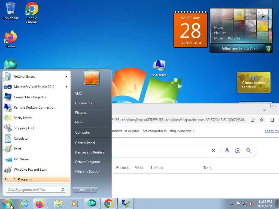
Task: Bookmark this page with star icon
Action: point(261,120)
